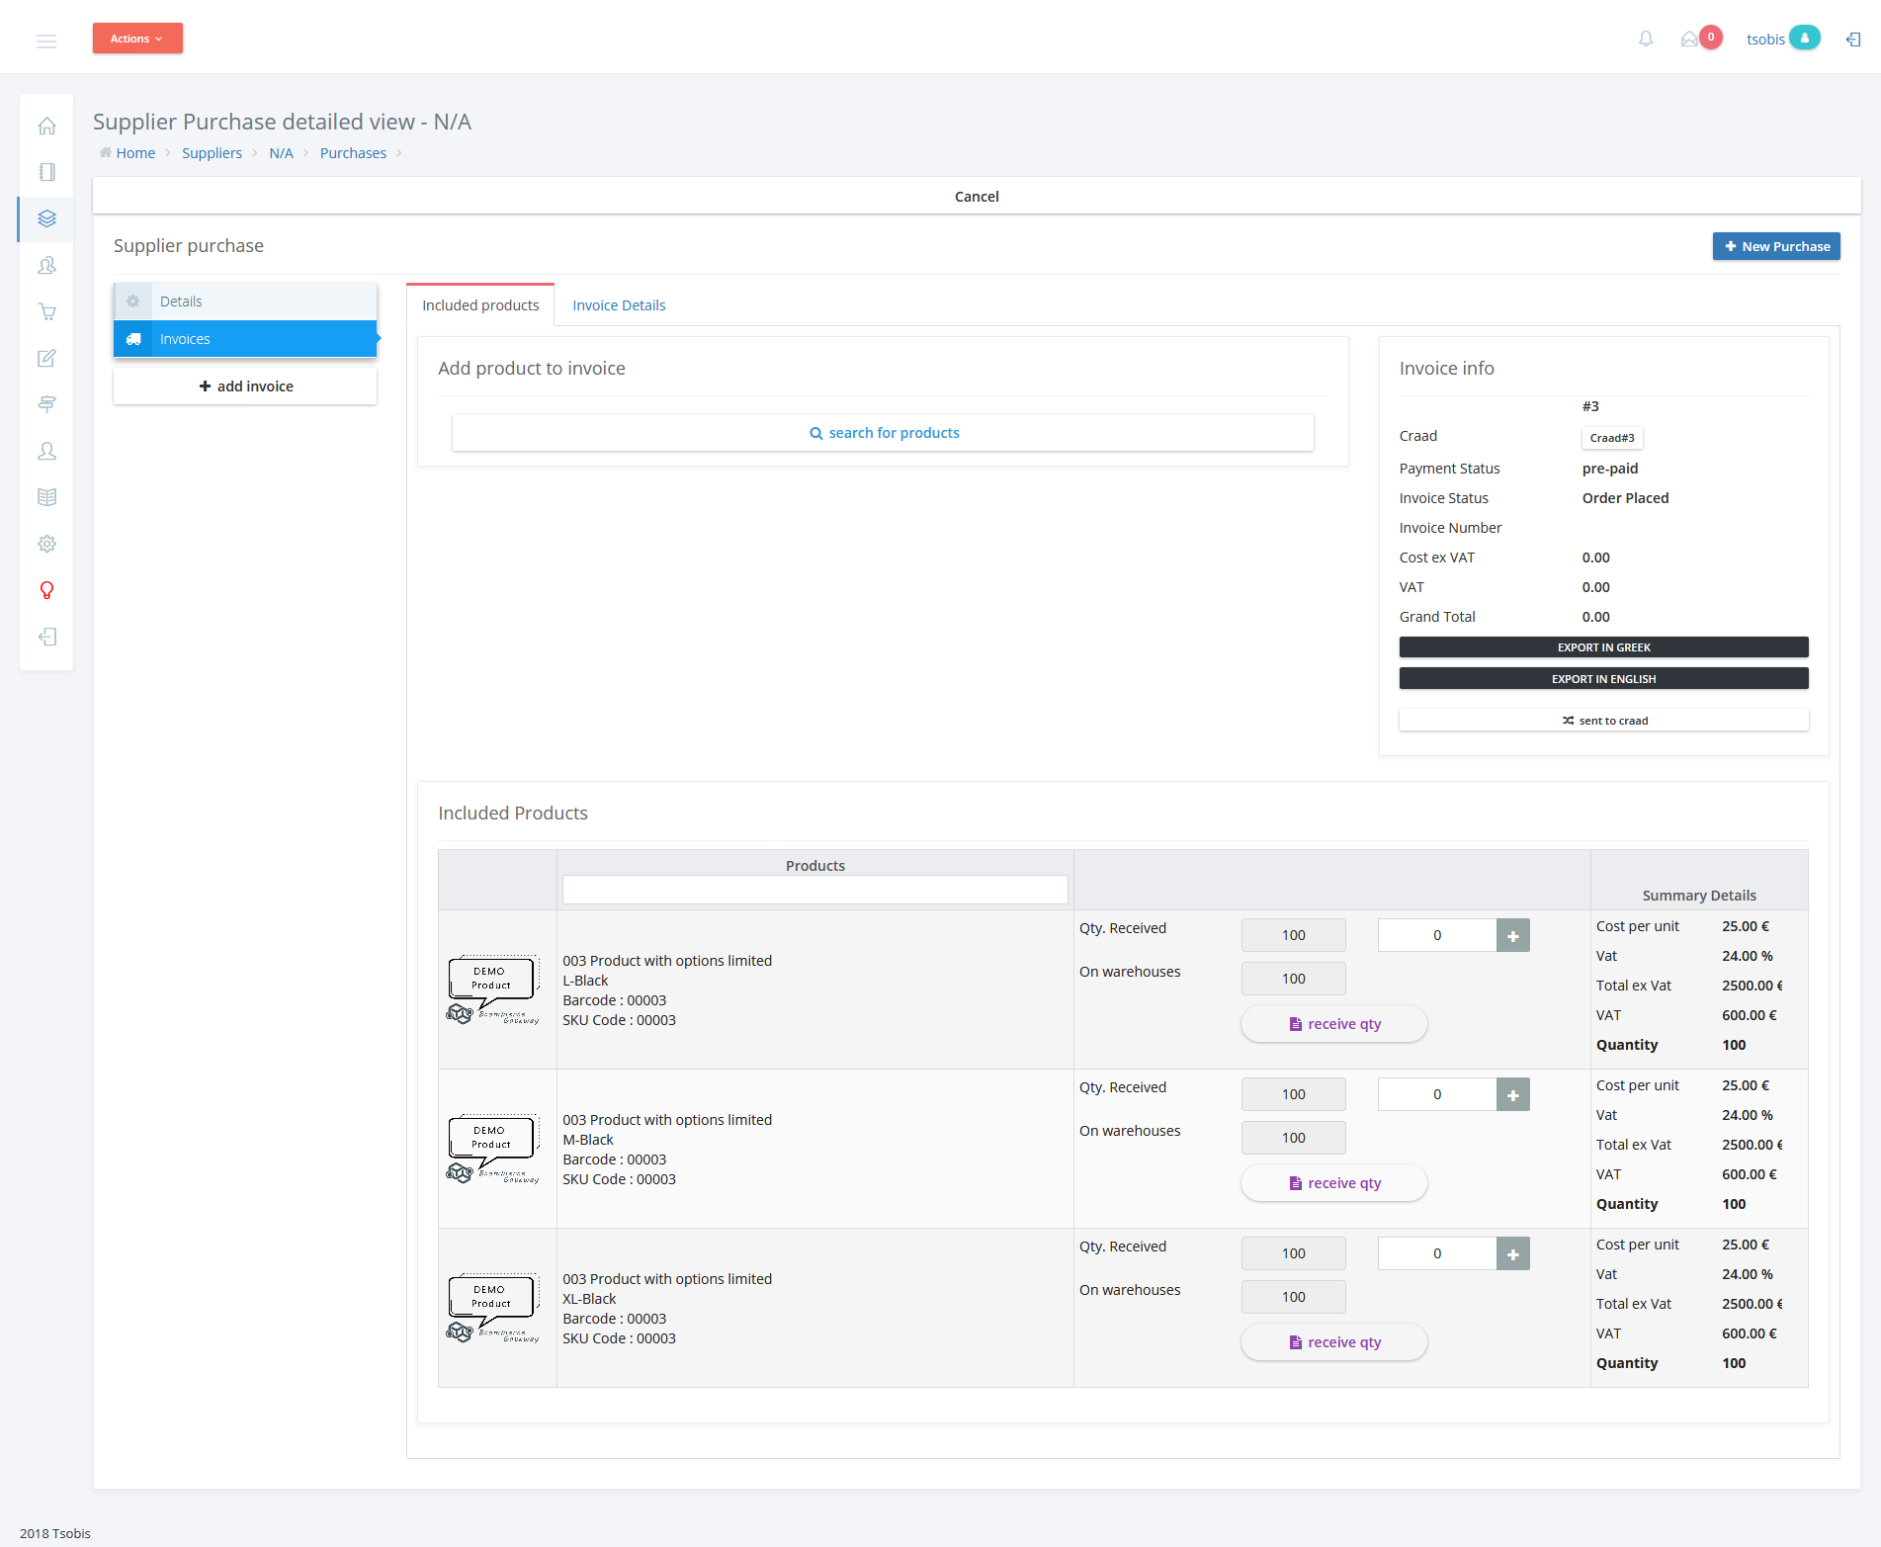Export invoice in English
Image resolution: width=1881 pixels, height=1547 pixels.
click(1603, 679)
